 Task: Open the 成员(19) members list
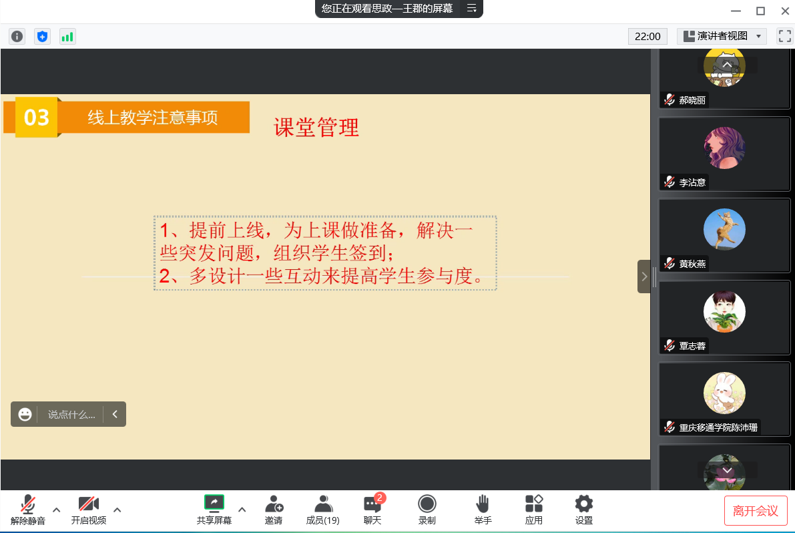tap(323, 510)
